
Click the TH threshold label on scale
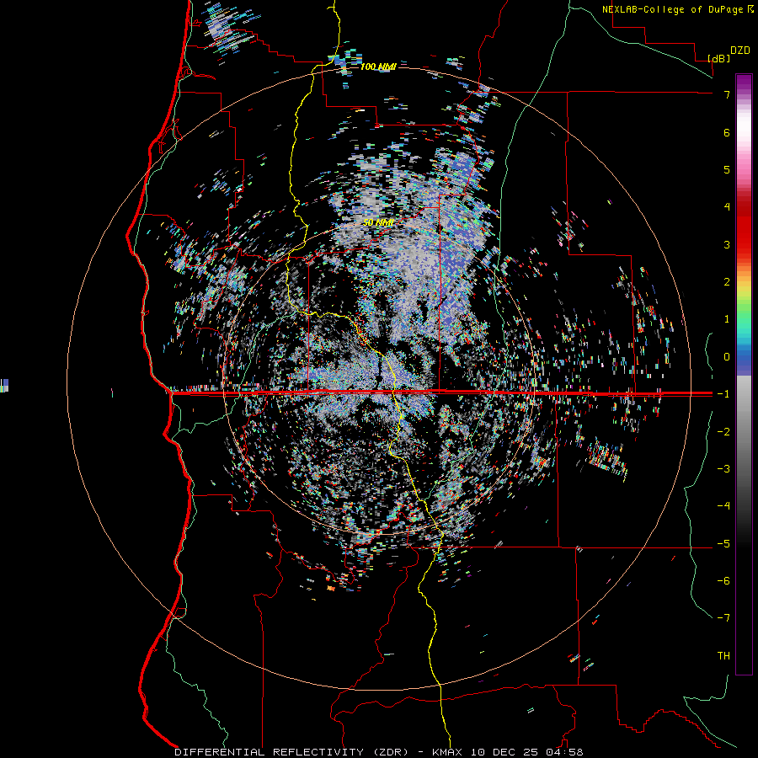(x=723, y=656)
